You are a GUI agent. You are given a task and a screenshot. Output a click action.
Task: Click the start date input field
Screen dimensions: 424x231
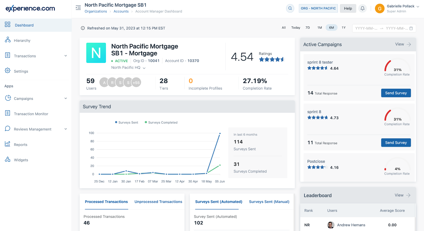(x=366, y=28)
